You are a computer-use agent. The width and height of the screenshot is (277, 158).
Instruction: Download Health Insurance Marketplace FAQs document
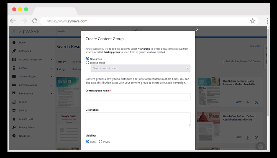248,102
